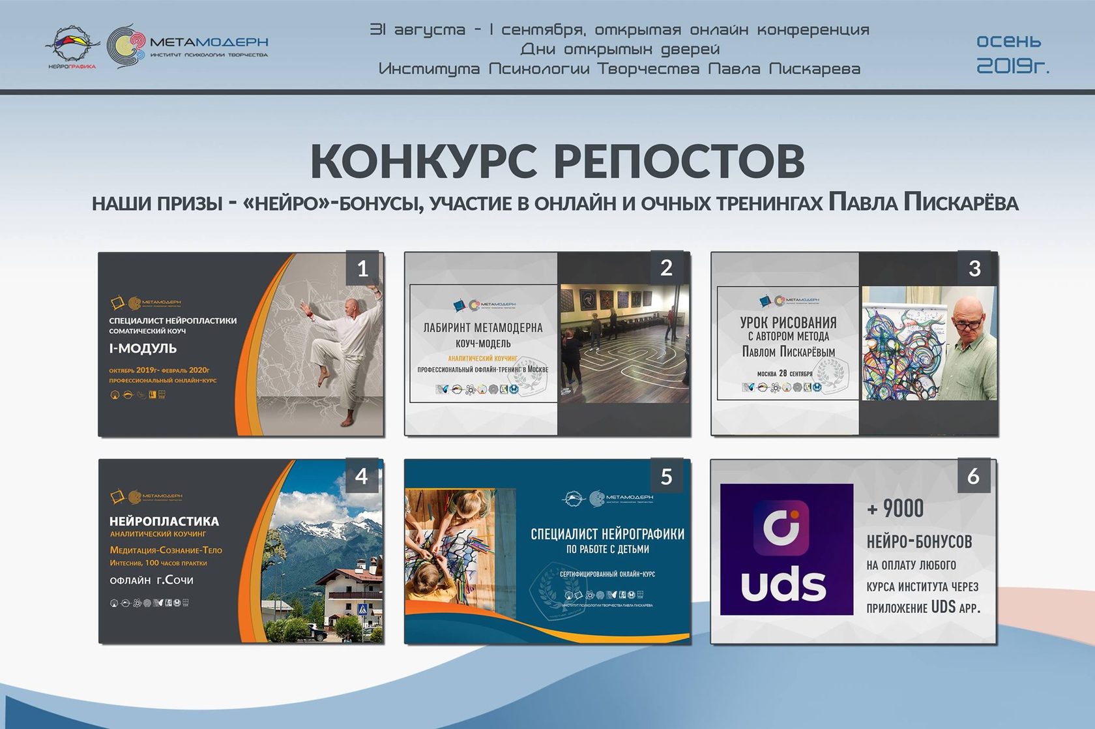Image resolution: width=1095 pixels, height=729 pixels.
Task: Select the number 4 badge
Action: click(362, 476)
